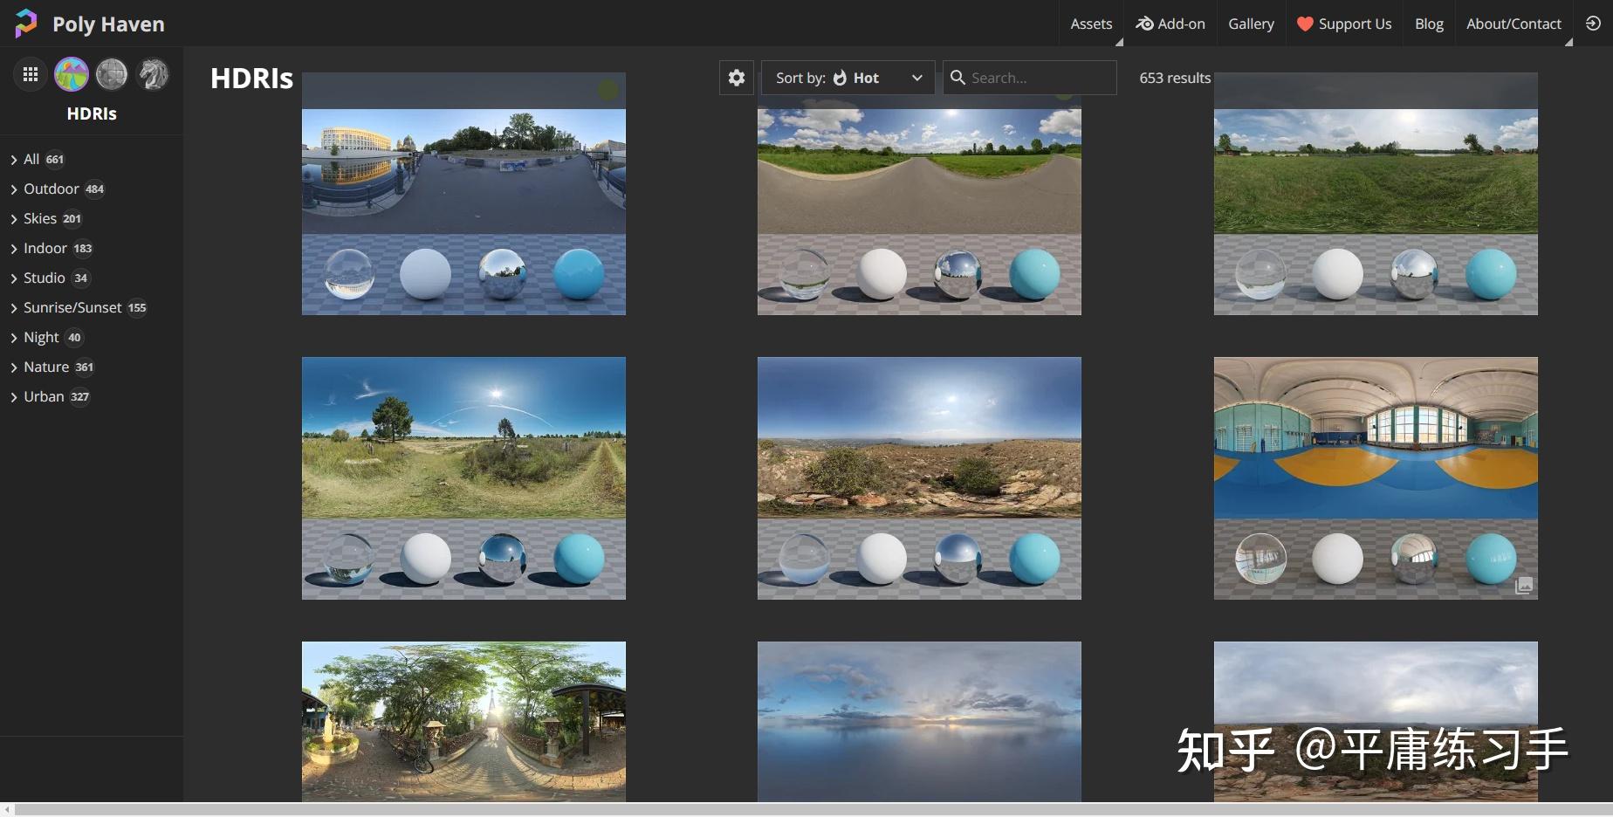The width and height of the screenshot is (1613, 817).
Task: Click the all-assets grid icon in sidebar
Action: click(30, 73)
